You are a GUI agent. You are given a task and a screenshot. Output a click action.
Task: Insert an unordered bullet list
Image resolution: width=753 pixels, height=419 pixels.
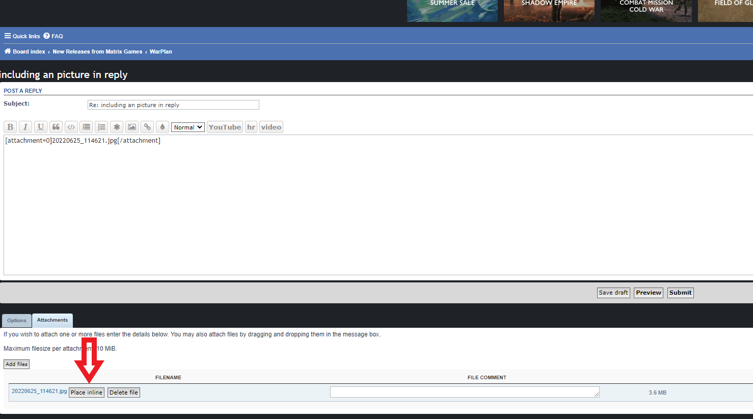(87, 127)
